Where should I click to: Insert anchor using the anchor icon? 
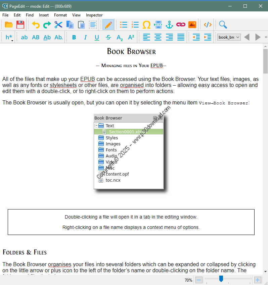(169, 25)
